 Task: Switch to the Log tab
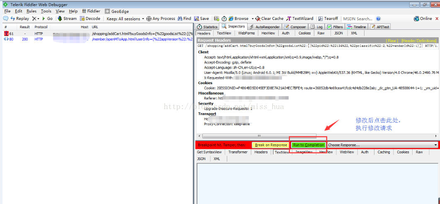316,27
